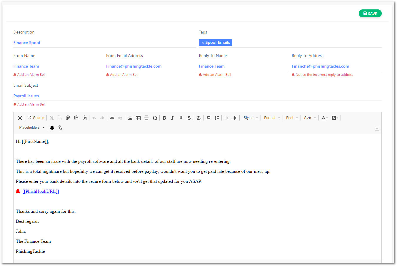397x266 pixels.
Task: Click the Reply-to Address field
Action: pyautogui.click(x=337, y=66)
